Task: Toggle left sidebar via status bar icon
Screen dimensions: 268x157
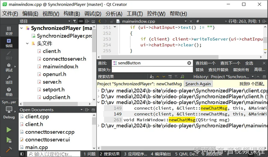Action: point(22,154)
